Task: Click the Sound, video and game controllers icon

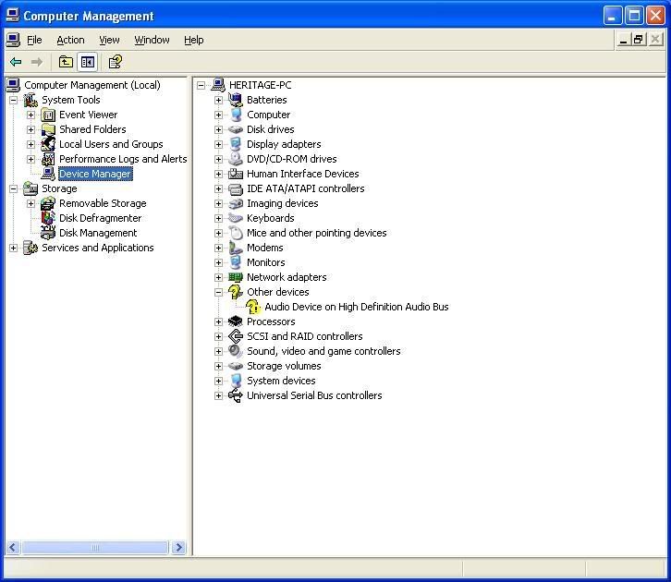Action: point(236,351)
